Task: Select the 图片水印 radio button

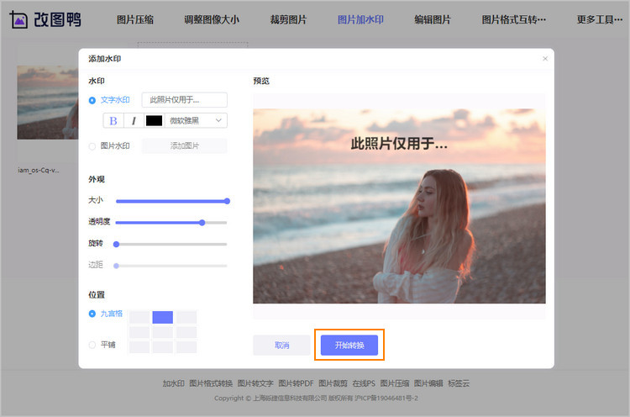Action: click(92, 146)
